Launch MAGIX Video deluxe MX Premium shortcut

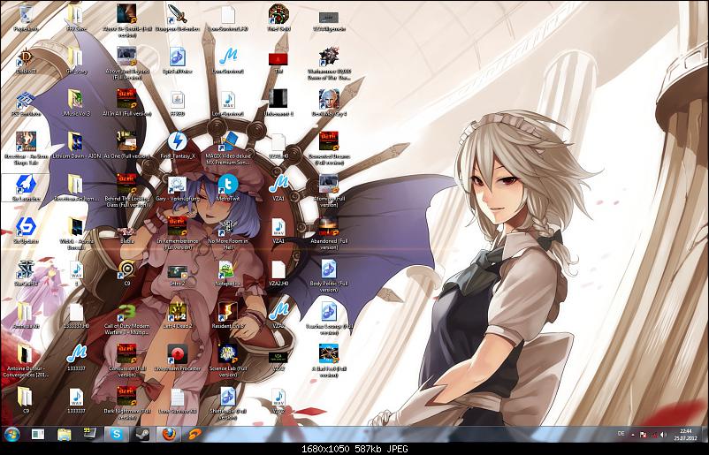[228, 141]
